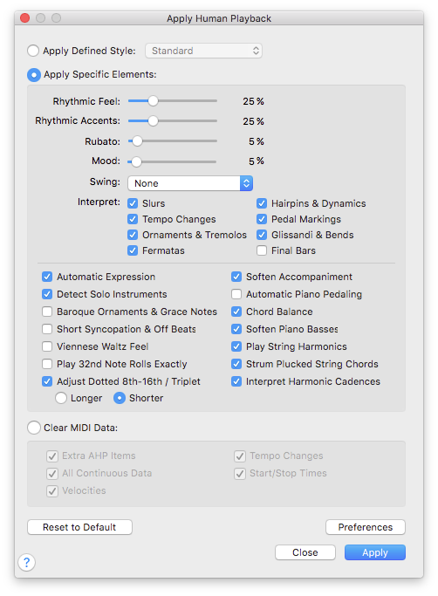
Task: Open the Preferences button
Action: (x=366, y=527)
